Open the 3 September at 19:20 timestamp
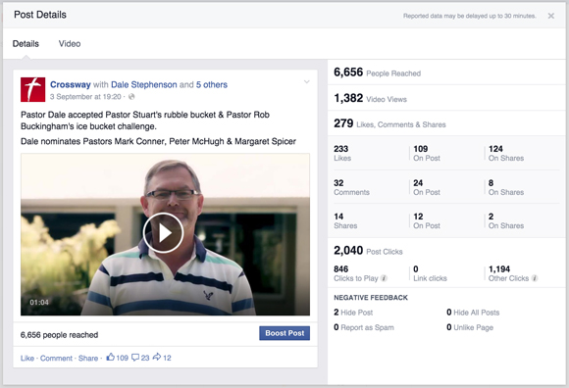The image size is (569, 388). click(85, 97)
